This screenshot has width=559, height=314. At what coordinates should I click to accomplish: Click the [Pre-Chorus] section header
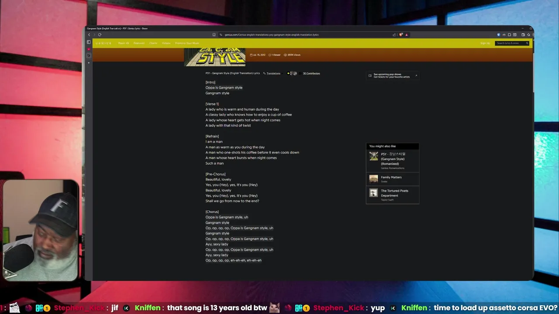click(215, 174)
